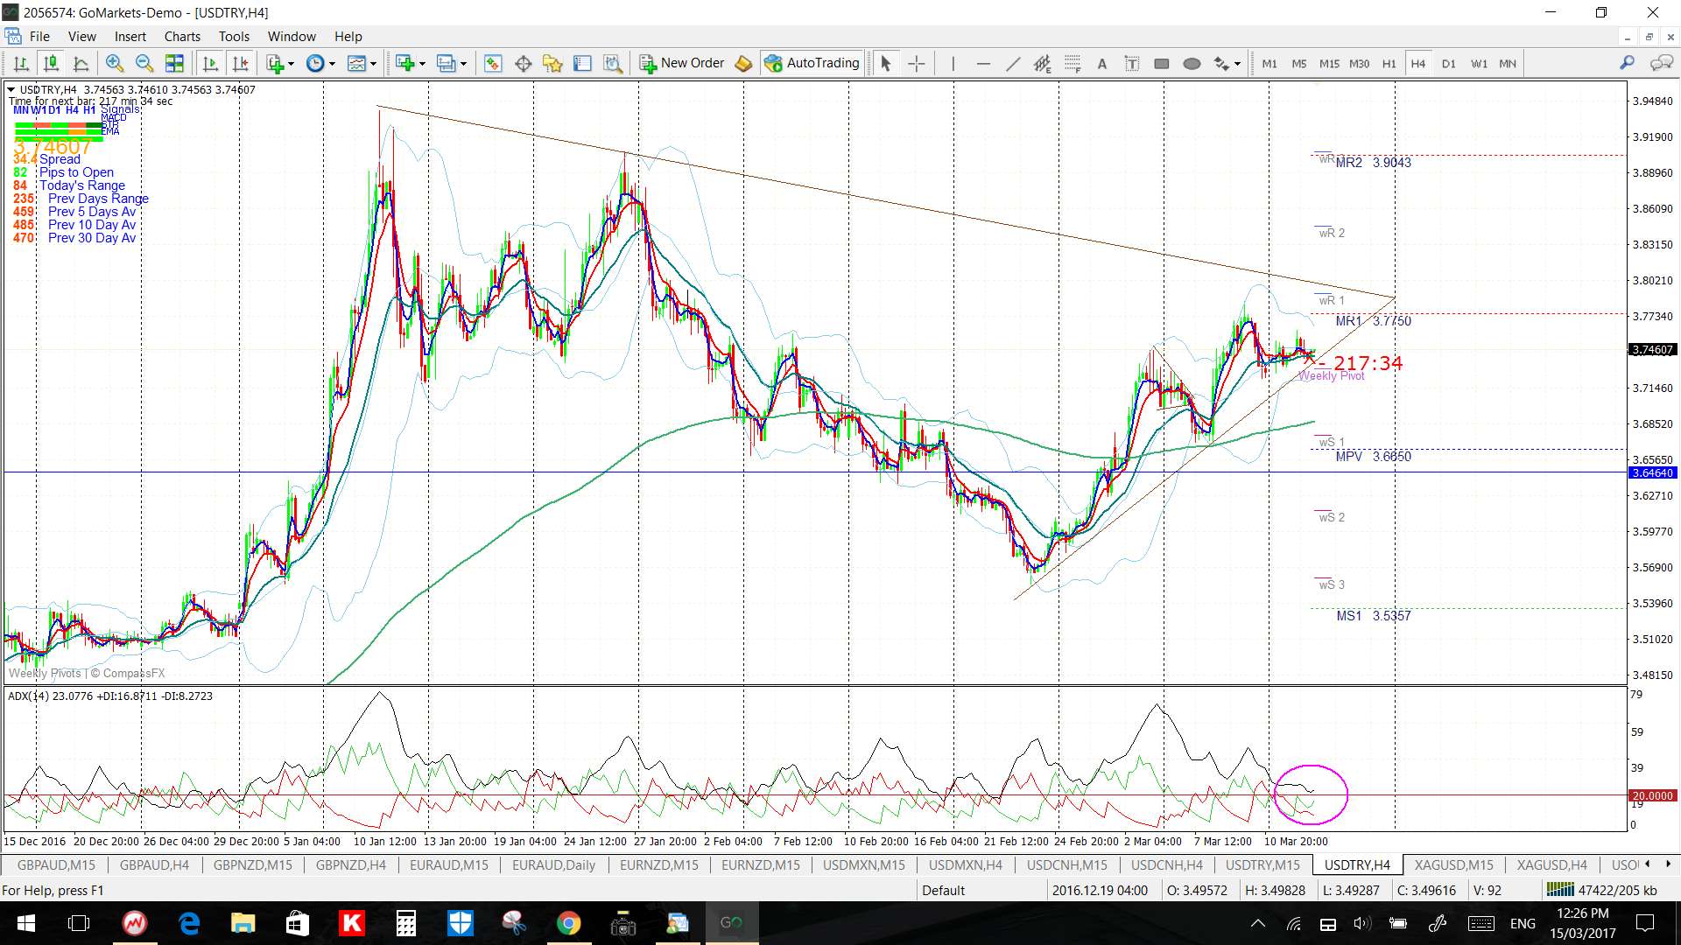This screenshot has width=1681, height=945.
Task: Open the Charts menu
Action: [x=182, y=36]
